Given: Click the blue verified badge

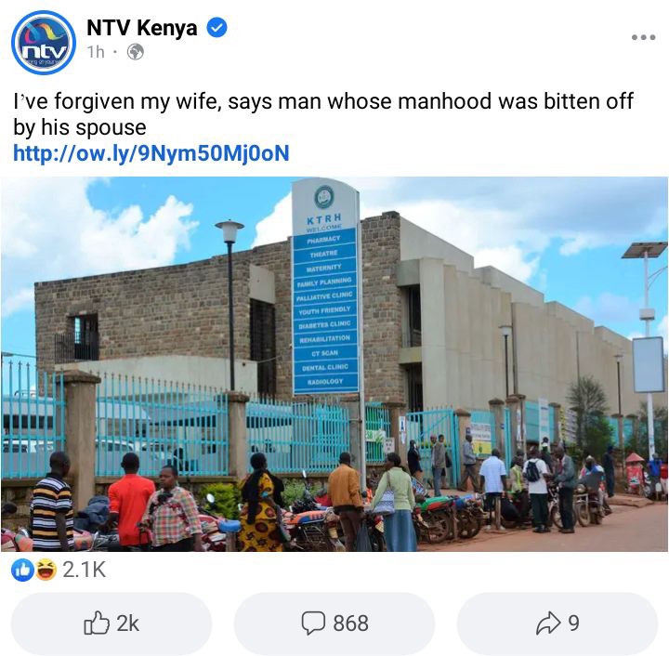Looking at the screenshot, I should [x=216, y=28].
